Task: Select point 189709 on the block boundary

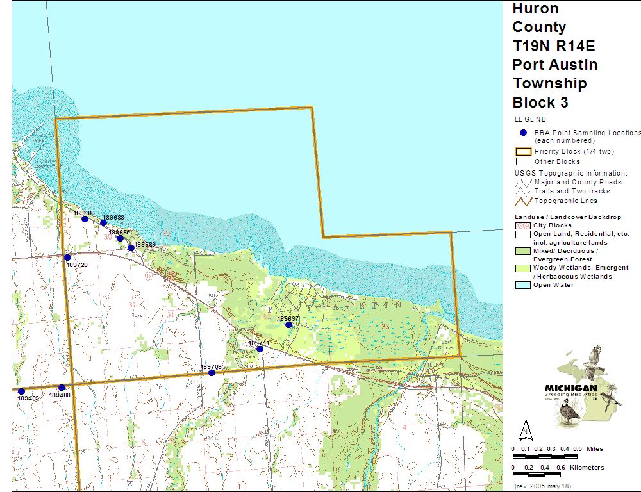Action: point(212,373)
